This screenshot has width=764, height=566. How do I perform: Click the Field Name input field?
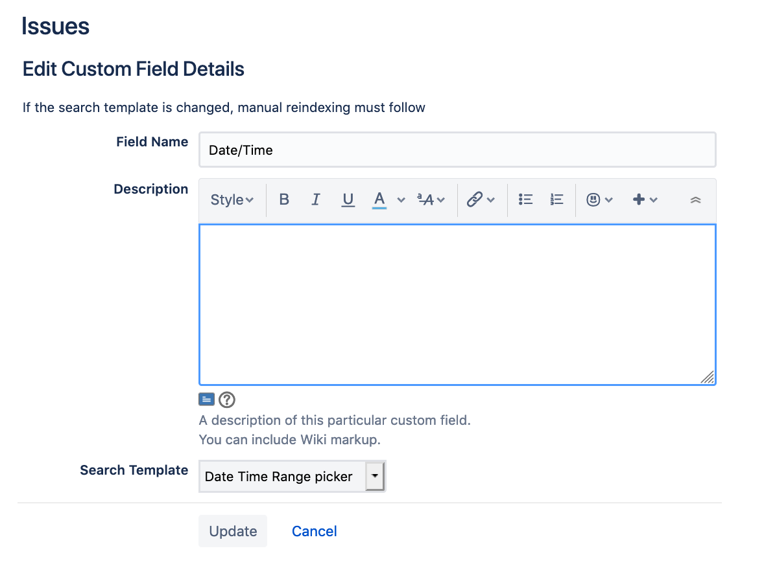454,149
